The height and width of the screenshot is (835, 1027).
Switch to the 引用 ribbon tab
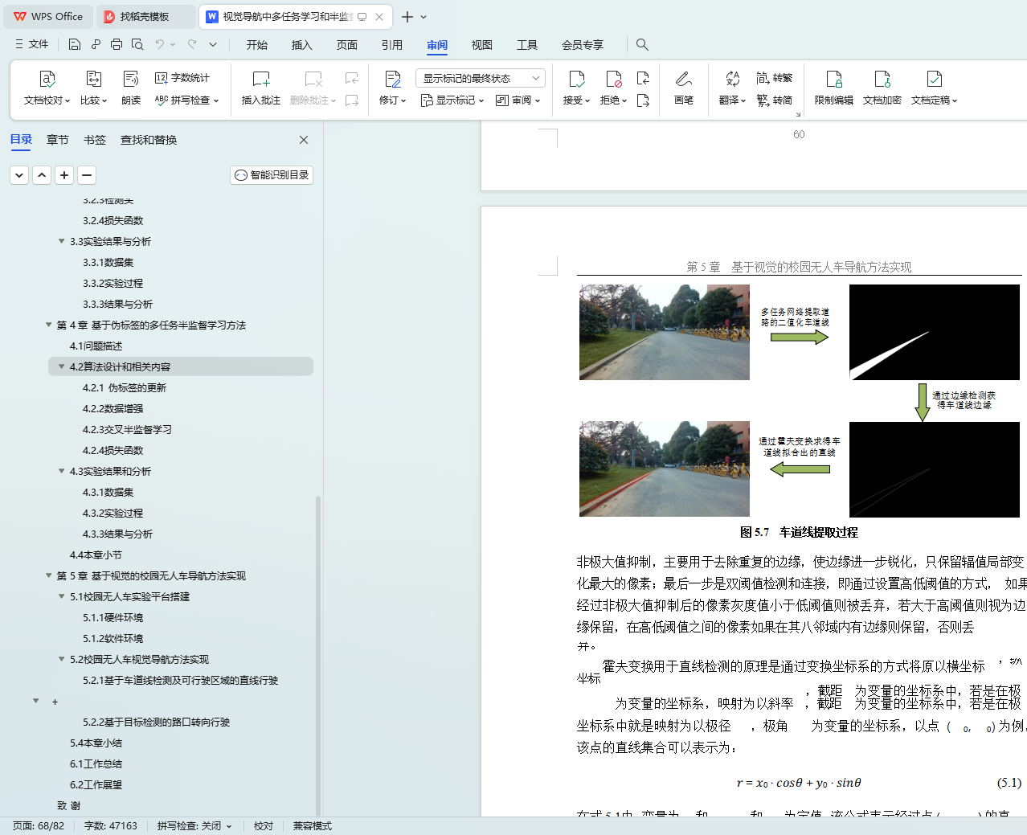tap(392, 45)
